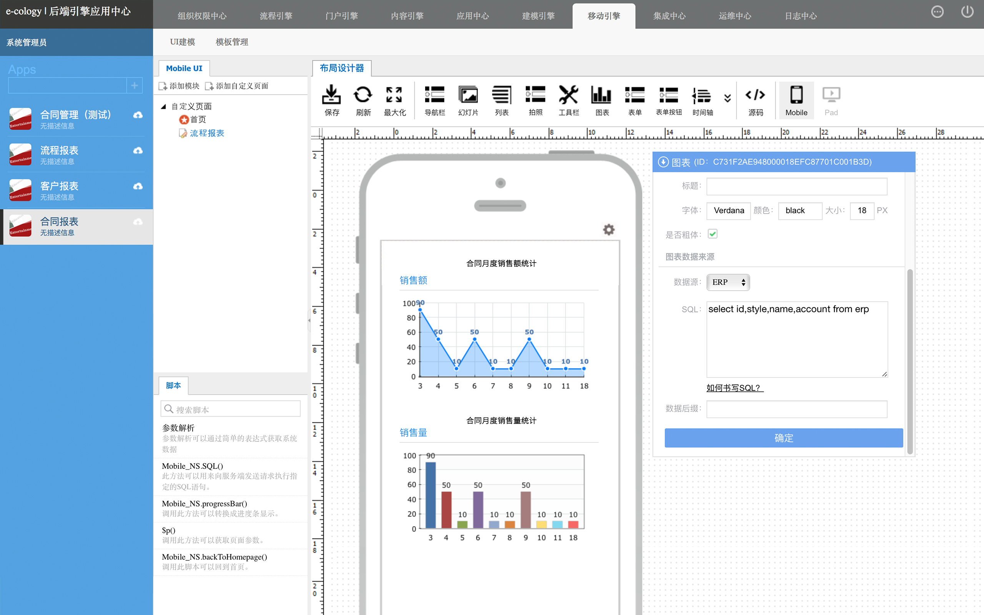Select the Photo (拍照) component

pos(535,100)
